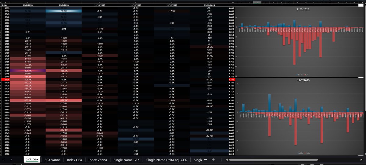This screenshot has height=165, width=366.
Task: Click the horizontal scrollbar left arrow
Action: point(227,160)
